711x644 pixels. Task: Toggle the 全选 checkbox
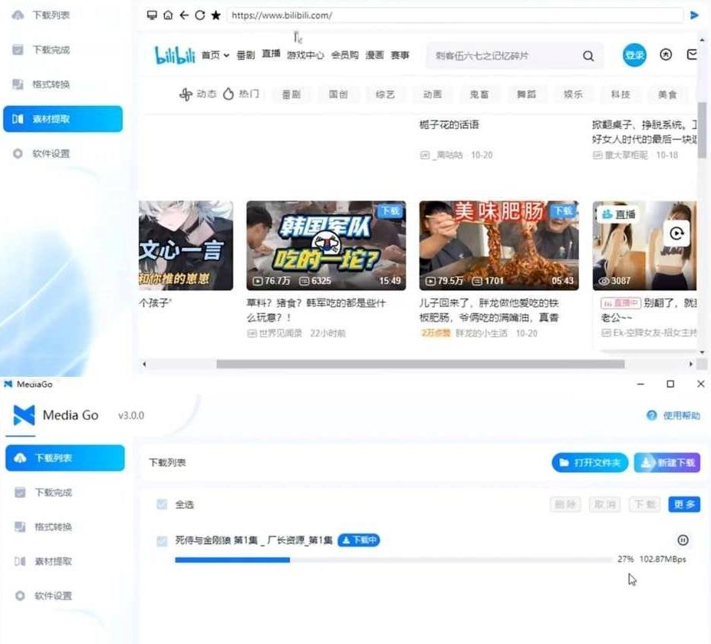pyautogui.click(x=161, y=504)
